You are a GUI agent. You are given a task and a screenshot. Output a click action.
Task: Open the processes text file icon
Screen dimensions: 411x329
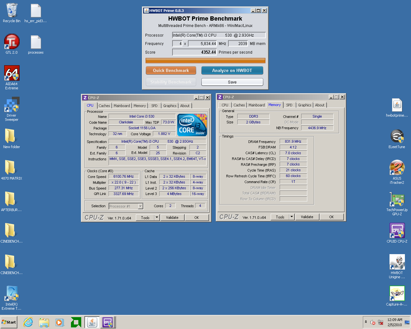[x=36, y=44]
